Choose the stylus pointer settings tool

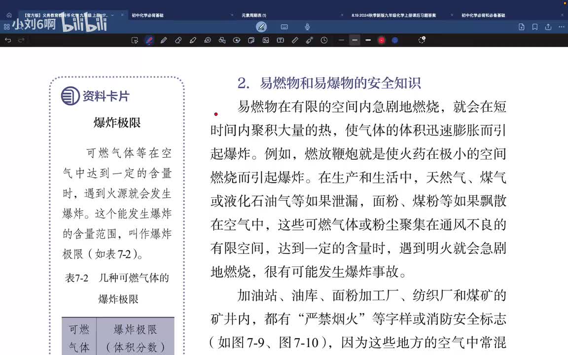point(309,40)
